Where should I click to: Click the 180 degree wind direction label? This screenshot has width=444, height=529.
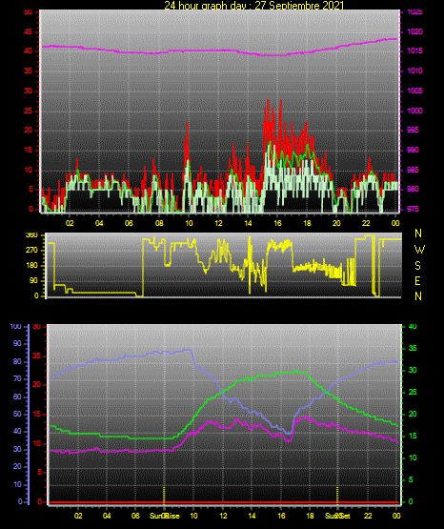(x=31, y=266)
